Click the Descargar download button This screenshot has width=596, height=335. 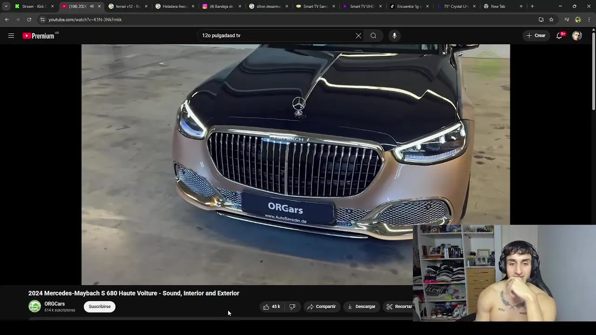361,307
